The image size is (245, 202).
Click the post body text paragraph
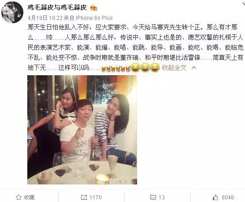pyautogui.click(x=135, y=48)
